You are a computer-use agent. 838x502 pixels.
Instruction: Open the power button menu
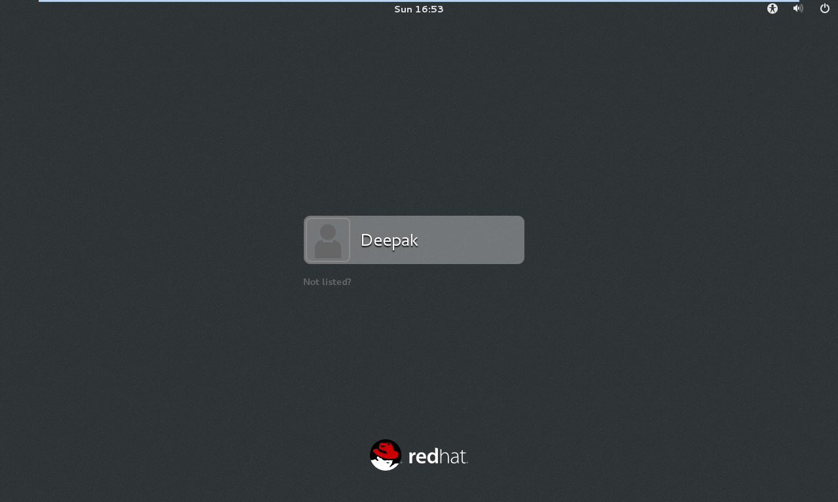coord(825,8)
